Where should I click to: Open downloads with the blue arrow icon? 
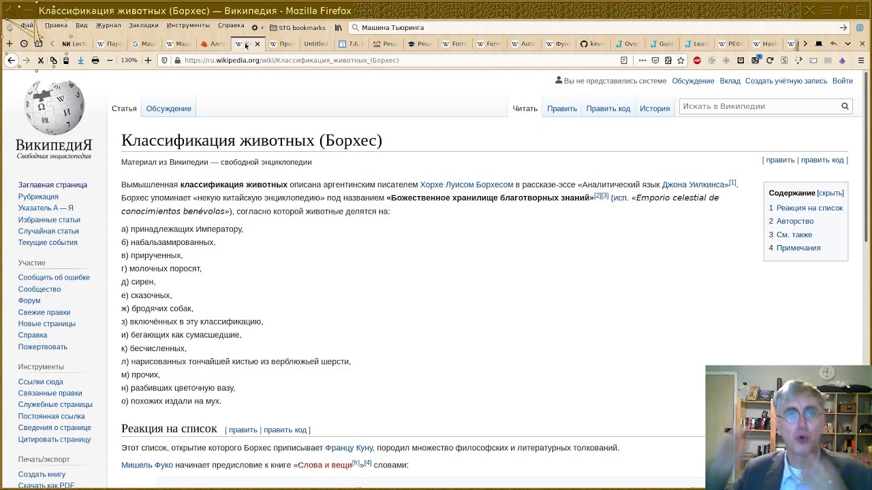[80, 61]
